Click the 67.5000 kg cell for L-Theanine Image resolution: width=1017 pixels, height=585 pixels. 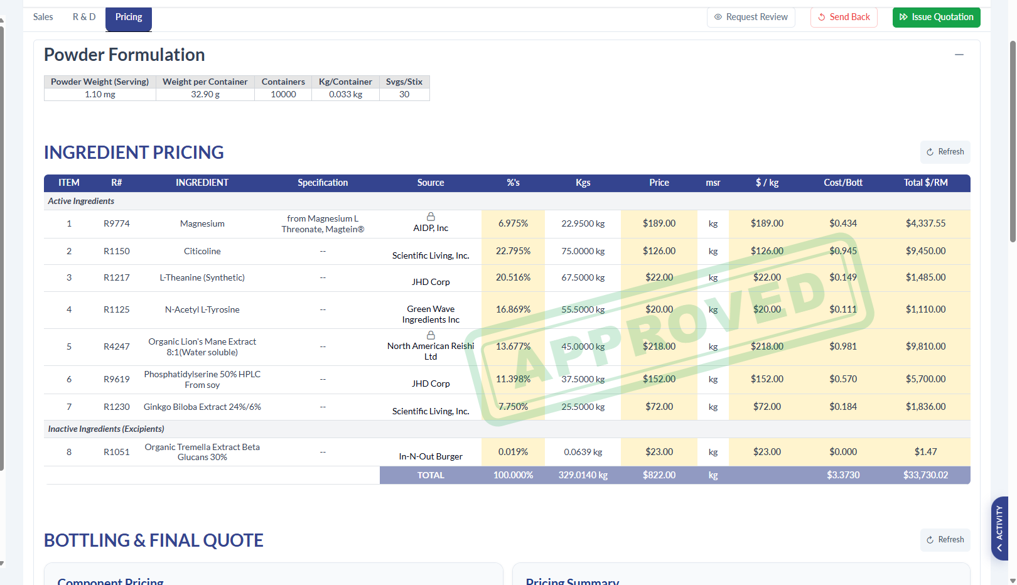tap(583, 277)
